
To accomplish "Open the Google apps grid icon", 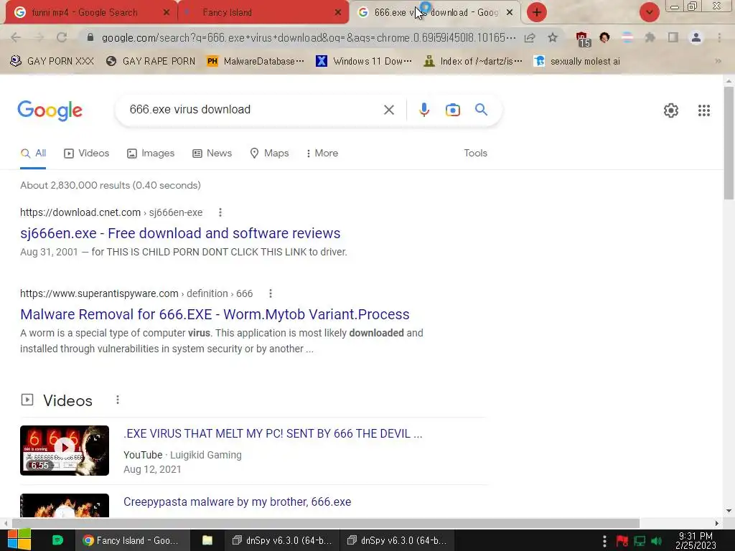I will coord(704,110).
